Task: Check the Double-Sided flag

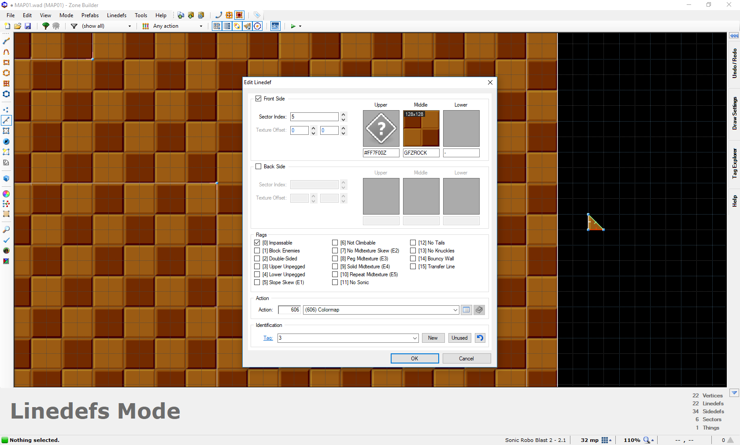Action: [x=257, y=259]
